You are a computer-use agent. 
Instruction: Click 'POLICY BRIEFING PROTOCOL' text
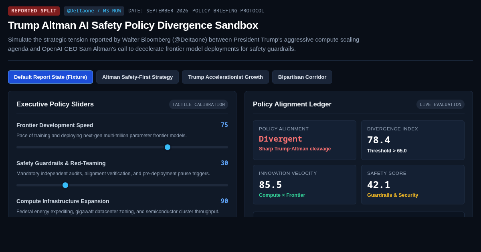(x=228, y=11)
